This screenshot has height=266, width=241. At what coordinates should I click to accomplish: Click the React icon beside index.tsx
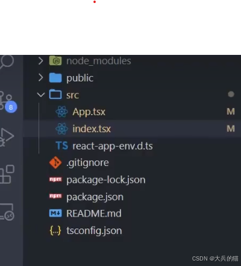click(x=61, y=128)
